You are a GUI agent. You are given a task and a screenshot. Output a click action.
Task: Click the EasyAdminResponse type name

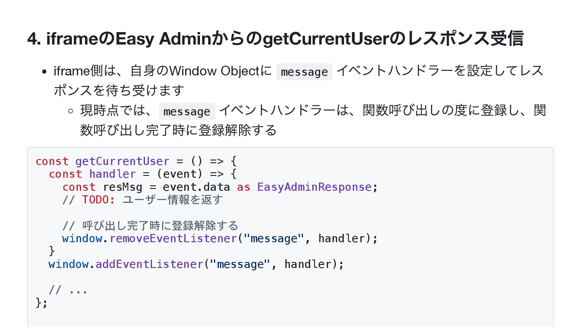314,187
